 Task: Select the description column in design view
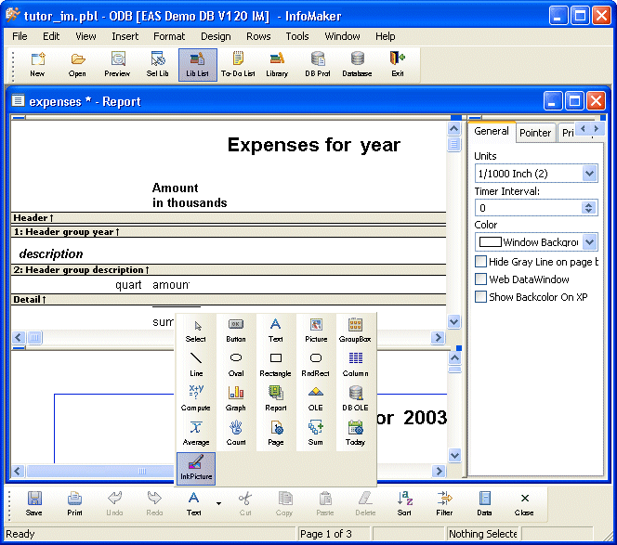click(51, 254)
